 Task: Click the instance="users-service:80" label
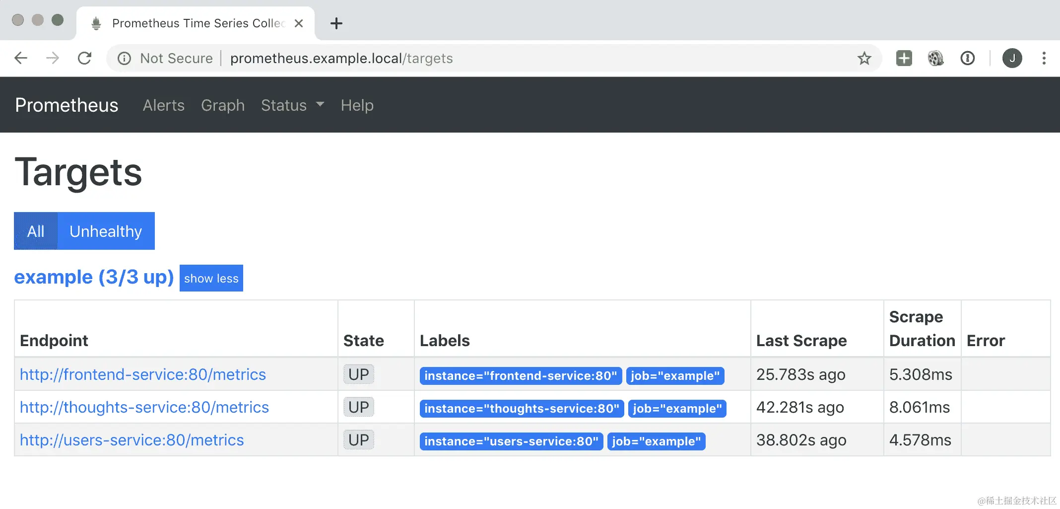point(511,441)
